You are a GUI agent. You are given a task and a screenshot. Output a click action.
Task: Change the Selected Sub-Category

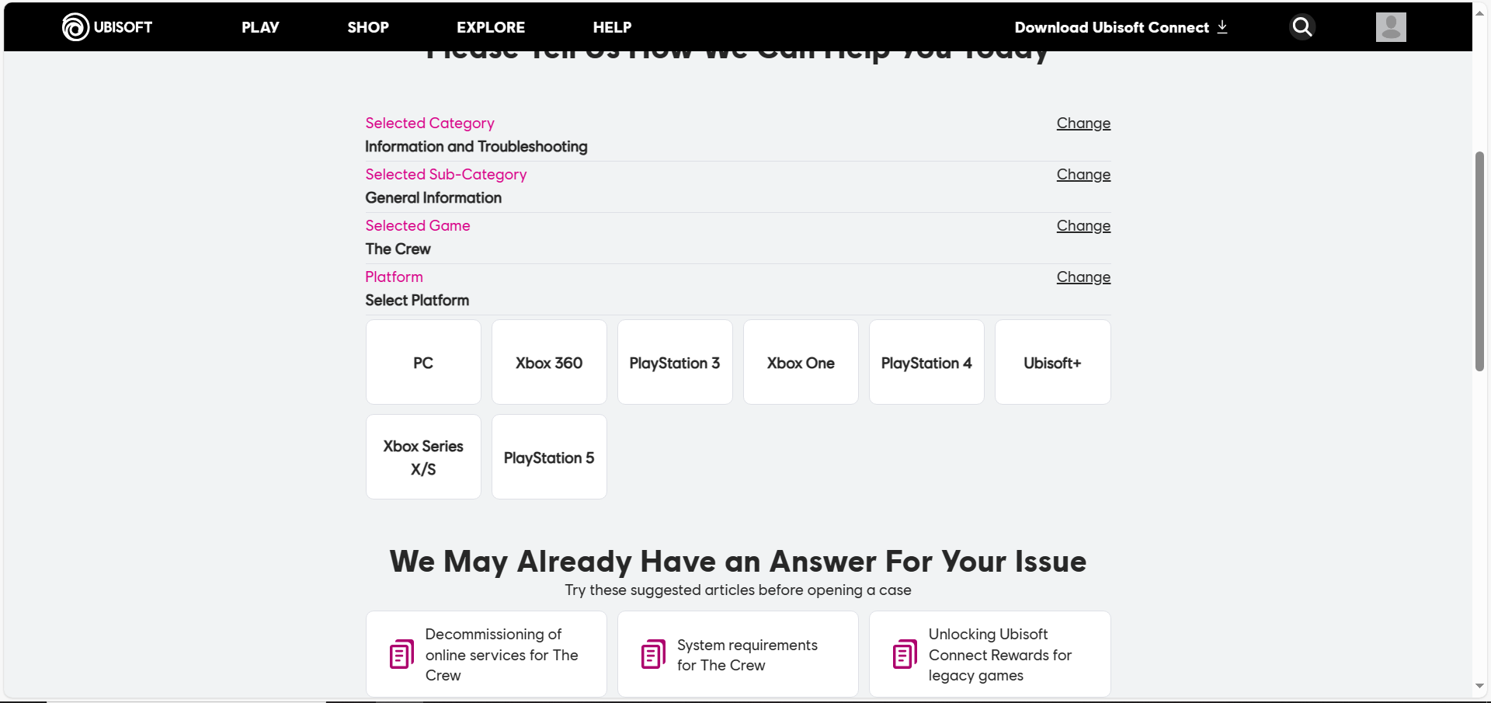1083,175
